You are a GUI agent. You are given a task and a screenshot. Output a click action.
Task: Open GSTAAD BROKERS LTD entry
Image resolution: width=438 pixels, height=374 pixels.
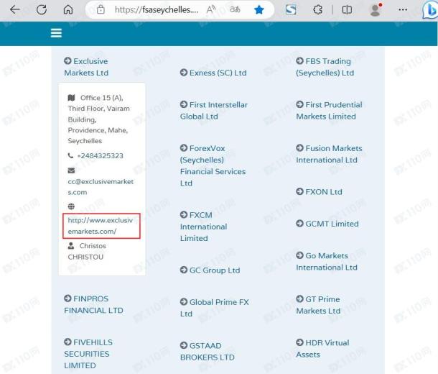click(208, 351)
